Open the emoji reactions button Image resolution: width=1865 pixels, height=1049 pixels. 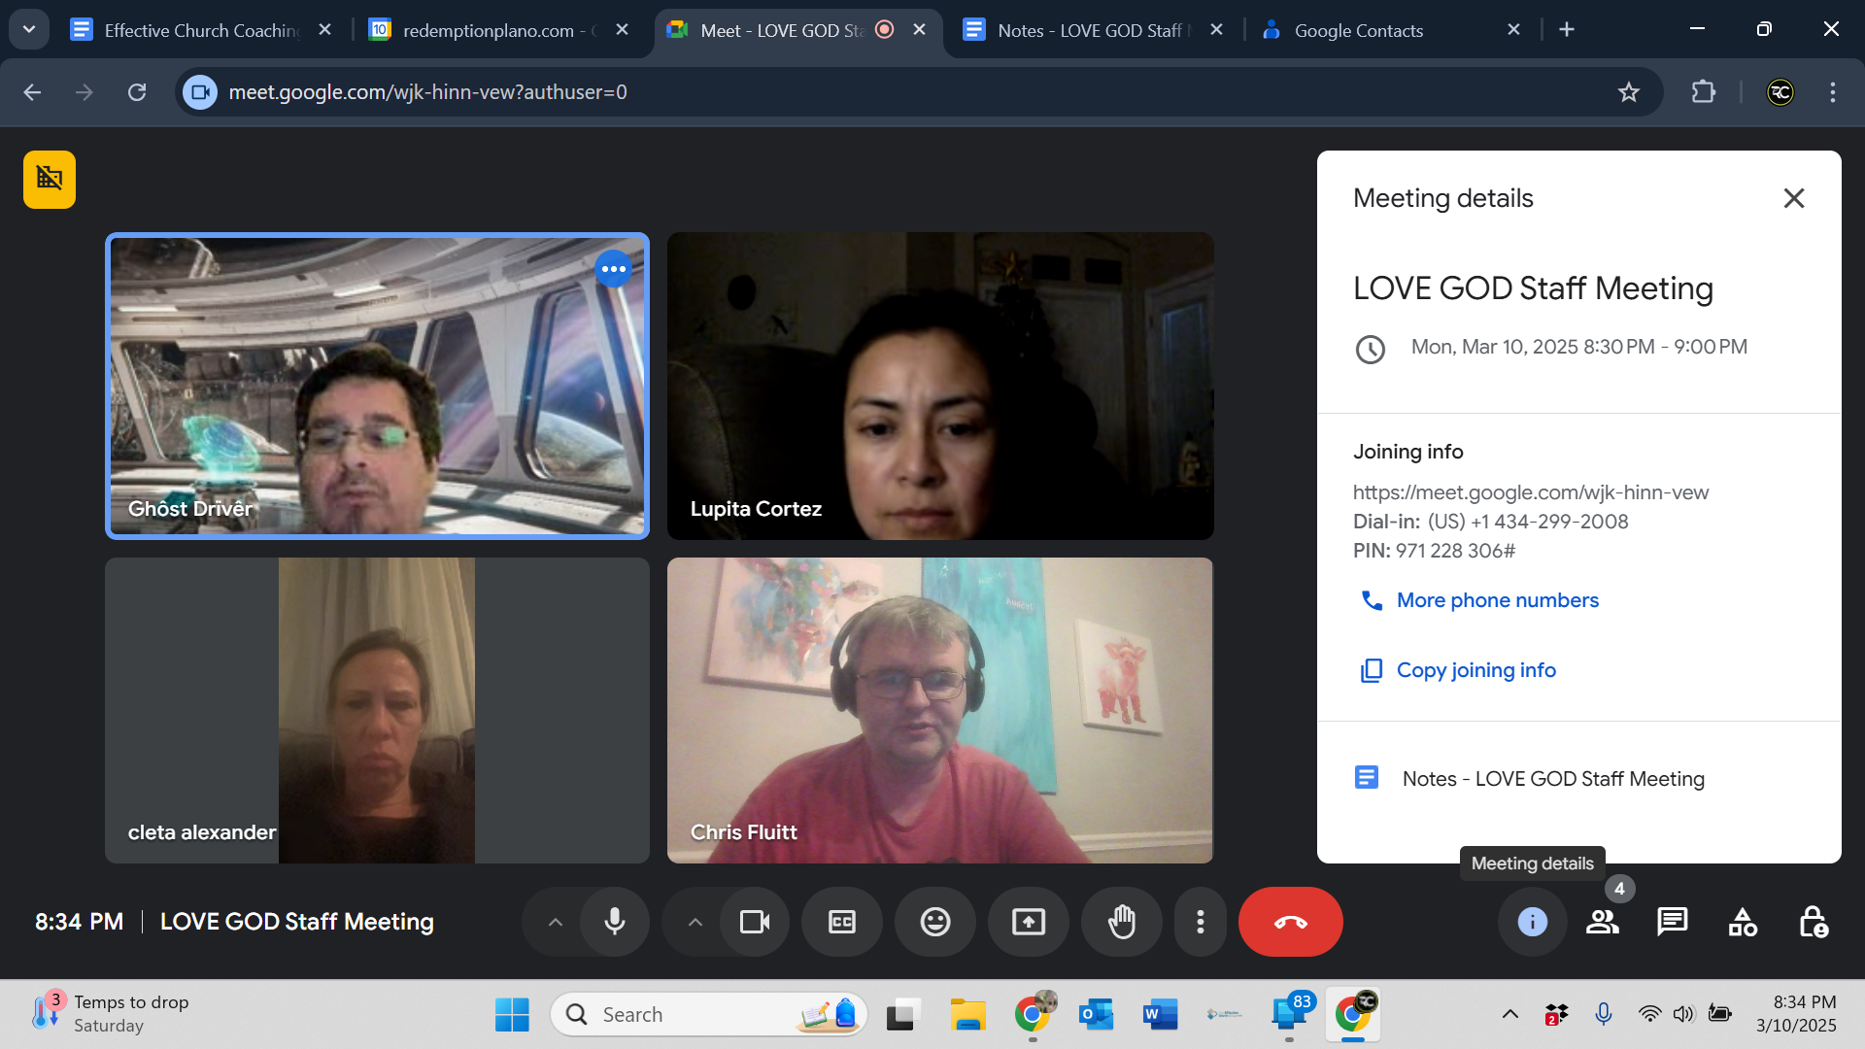934,922
